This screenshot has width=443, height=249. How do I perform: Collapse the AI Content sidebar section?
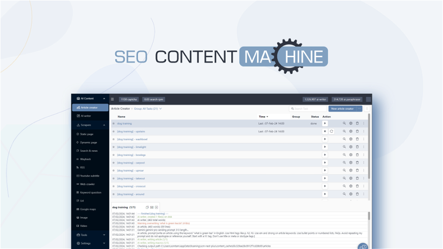click(104, 98)
